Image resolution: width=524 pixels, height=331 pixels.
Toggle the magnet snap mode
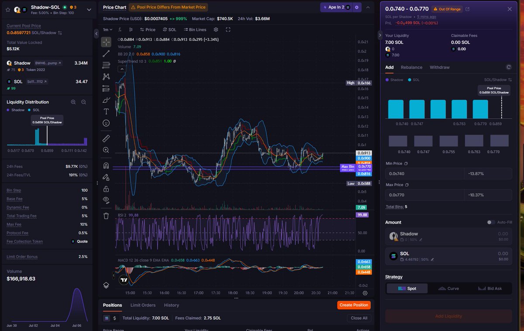[106, 166]
